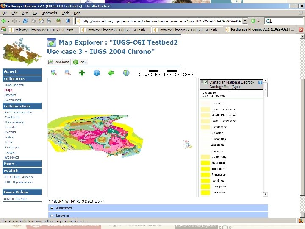Viewport: 305px width, 229px height.
Task: Open the Published Assets link
Action: 19,177
